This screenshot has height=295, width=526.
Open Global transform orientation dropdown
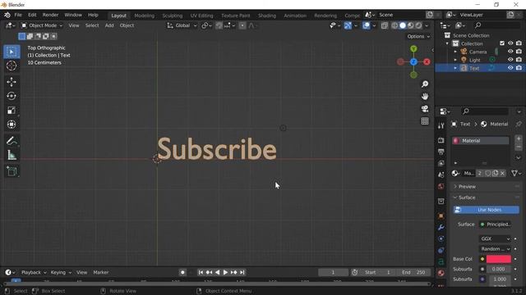click(x=182, y=25)
